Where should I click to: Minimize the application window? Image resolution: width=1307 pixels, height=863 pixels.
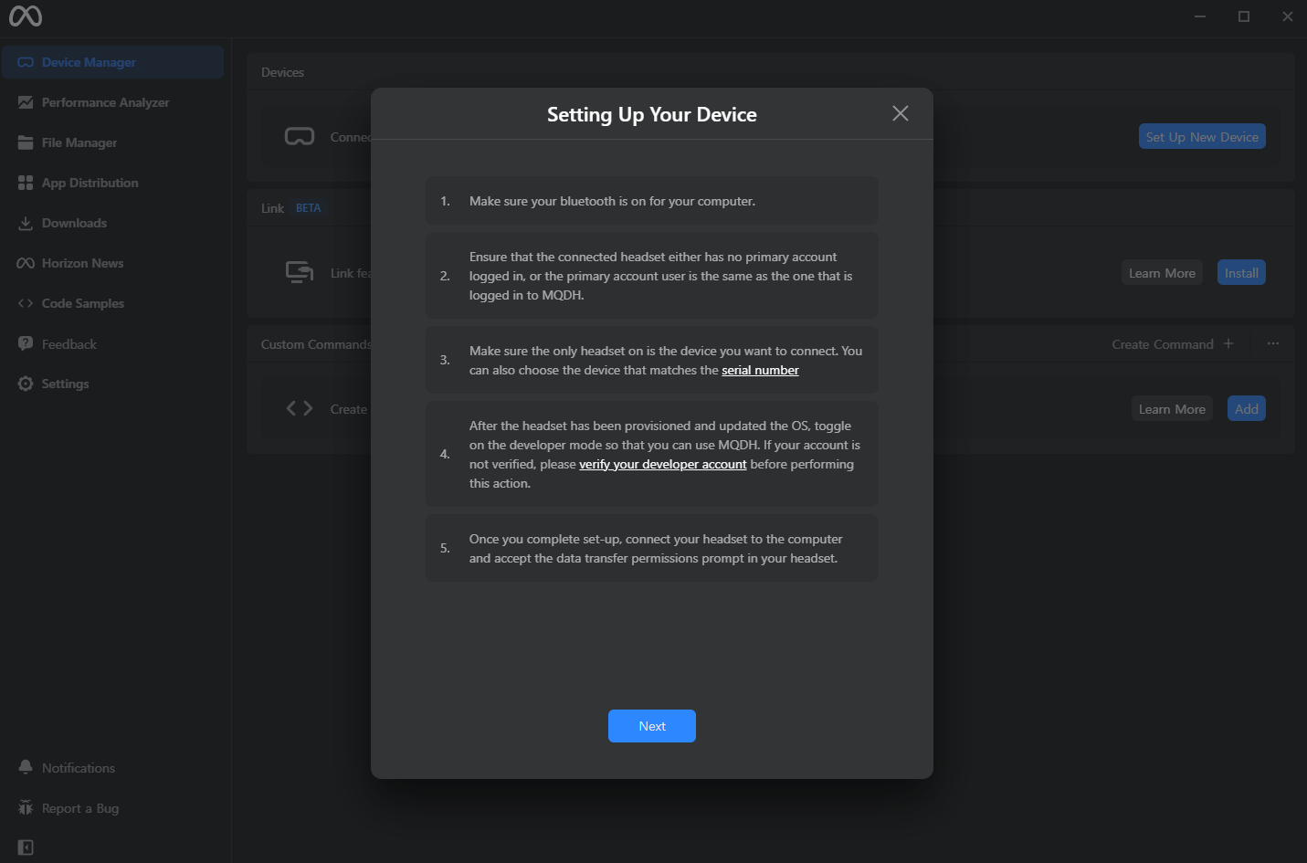(1200, 16)
